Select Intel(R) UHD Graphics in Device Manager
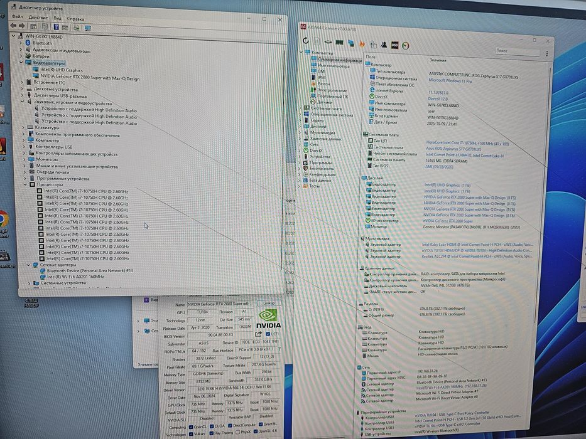Viewport: 586px width, 439px height. click(x=62, y=70)
